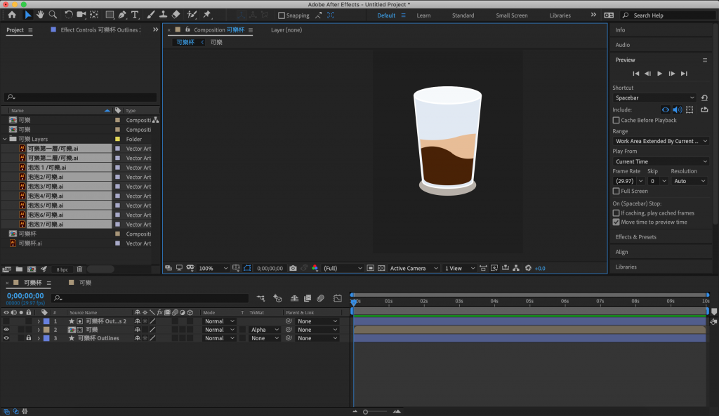The height and width of the screenshot is (416, 719).
Task: Open the Shortcut Spacebar dropdown
Action: tap(654, 98)
